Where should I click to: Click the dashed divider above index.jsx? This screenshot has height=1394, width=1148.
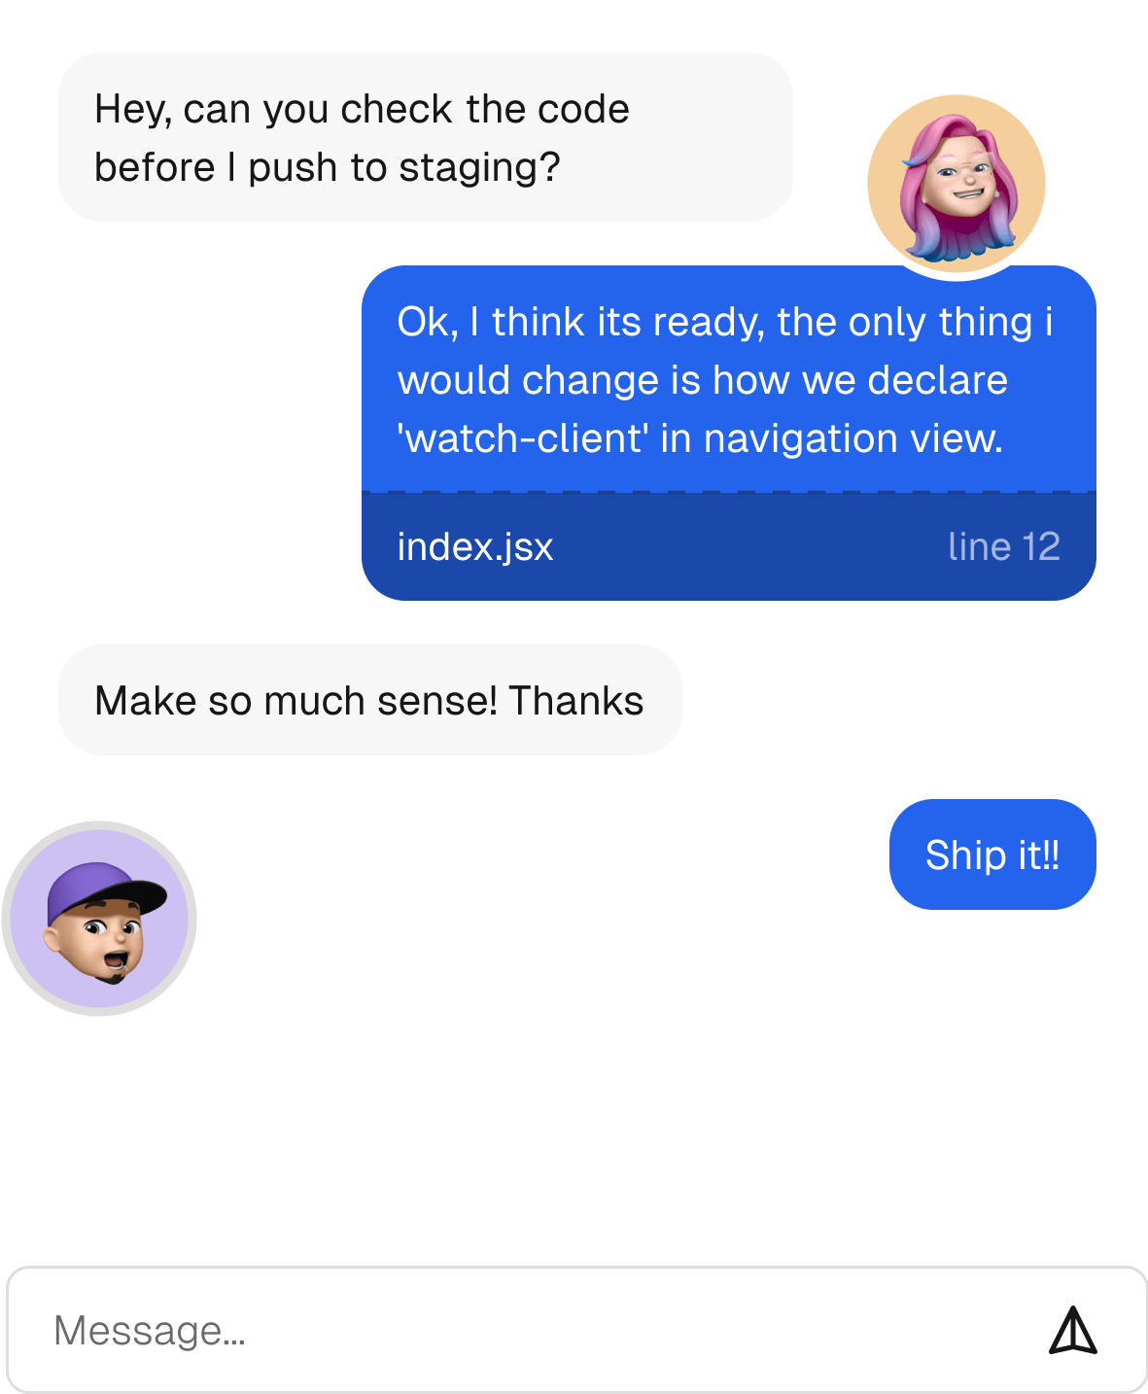(x=729, y=493)
